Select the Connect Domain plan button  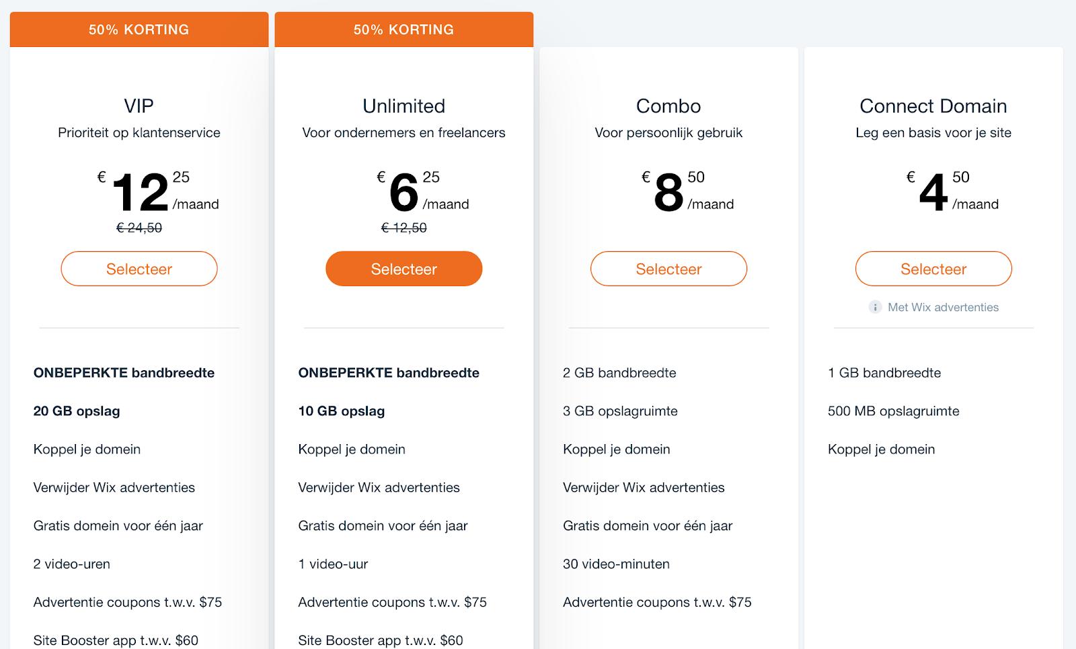pos(933,269)
